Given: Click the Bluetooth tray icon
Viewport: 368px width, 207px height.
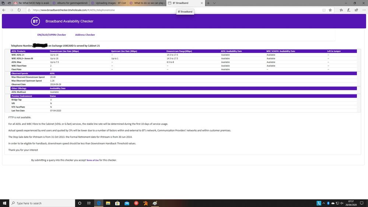Looking at the screenshot, I should 328,203.
